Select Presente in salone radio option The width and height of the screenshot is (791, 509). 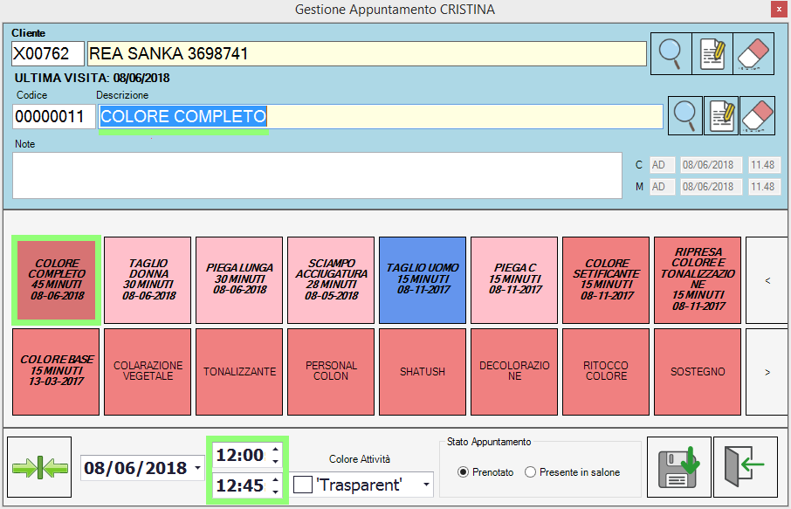(x=530, y=472)
